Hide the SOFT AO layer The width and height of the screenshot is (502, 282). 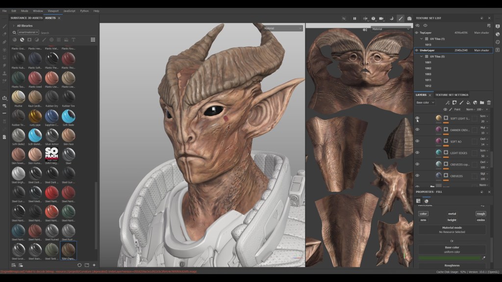[x=417, y=141]
